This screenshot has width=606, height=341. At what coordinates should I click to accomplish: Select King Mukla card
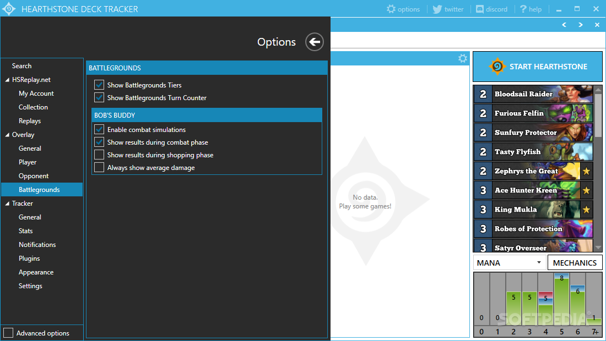pos(533,210)
